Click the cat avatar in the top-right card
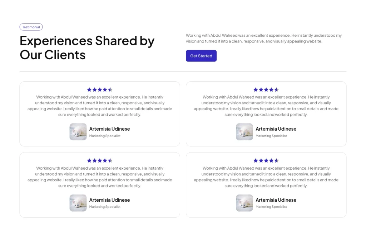Screen dimensions: 366x241 click(244, 132)
